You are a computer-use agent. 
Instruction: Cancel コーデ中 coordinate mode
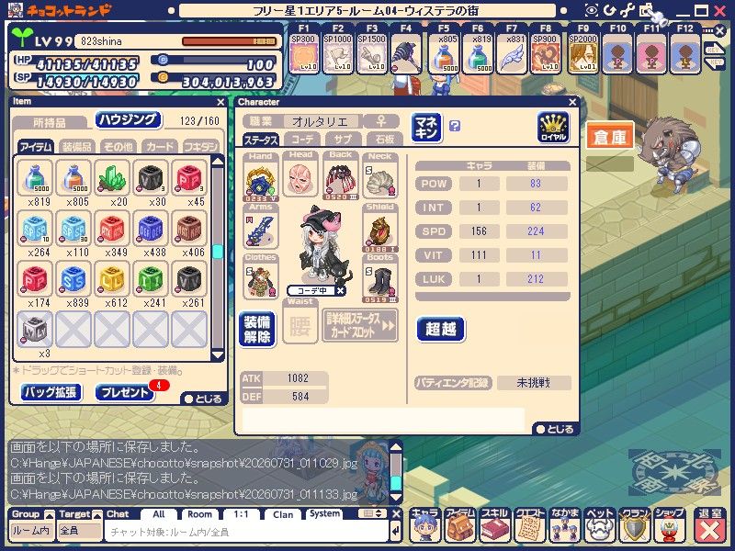[x=340, y=290]
